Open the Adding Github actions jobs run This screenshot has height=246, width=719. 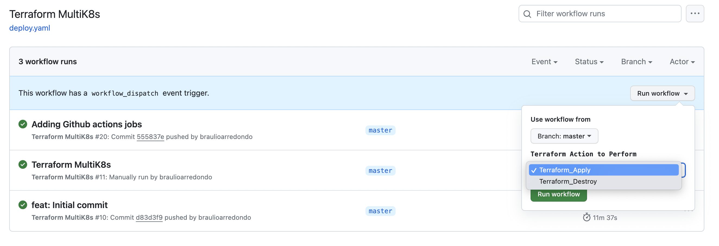(87, 124)
